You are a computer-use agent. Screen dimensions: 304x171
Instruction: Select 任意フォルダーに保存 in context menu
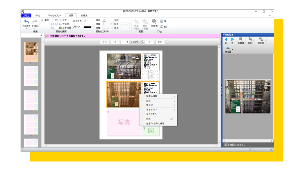pyautogui.click(x=155, y=124)
